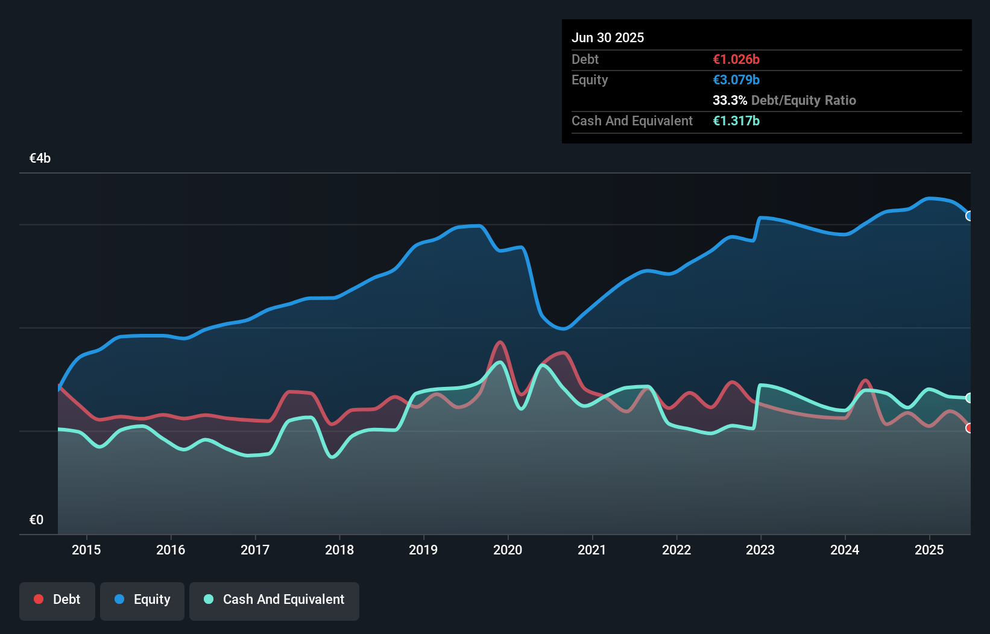This screenshot has width=990, height=634.
Task: Click the teal Cash legend dot
Action: [209, 599]
